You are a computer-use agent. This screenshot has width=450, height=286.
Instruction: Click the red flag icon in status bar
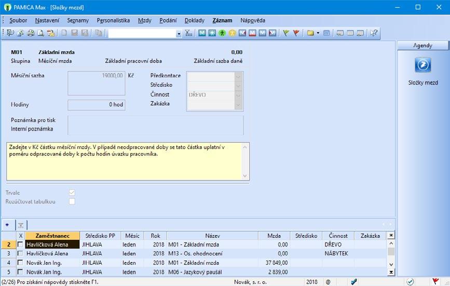[435, 282]
